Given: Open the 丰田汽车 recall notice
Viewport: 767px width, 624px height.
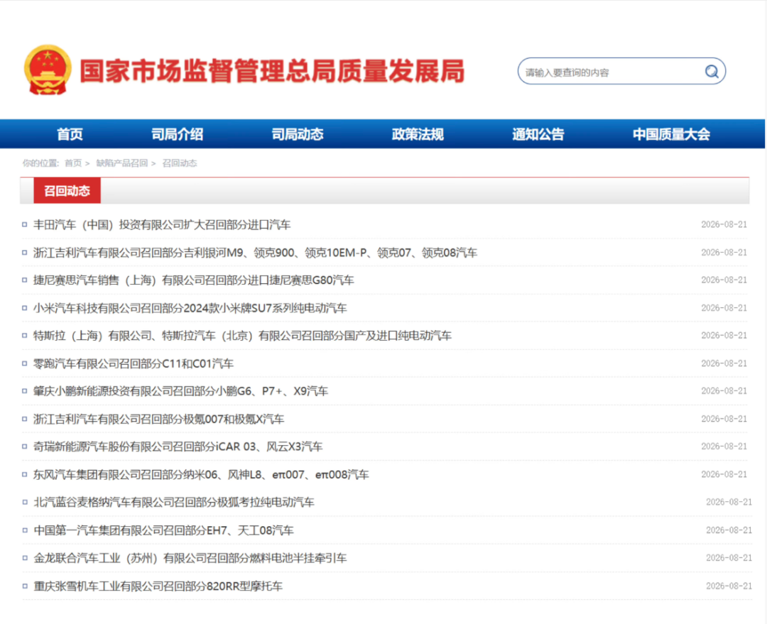Looking at the screenshot, I should click(162, 225).
